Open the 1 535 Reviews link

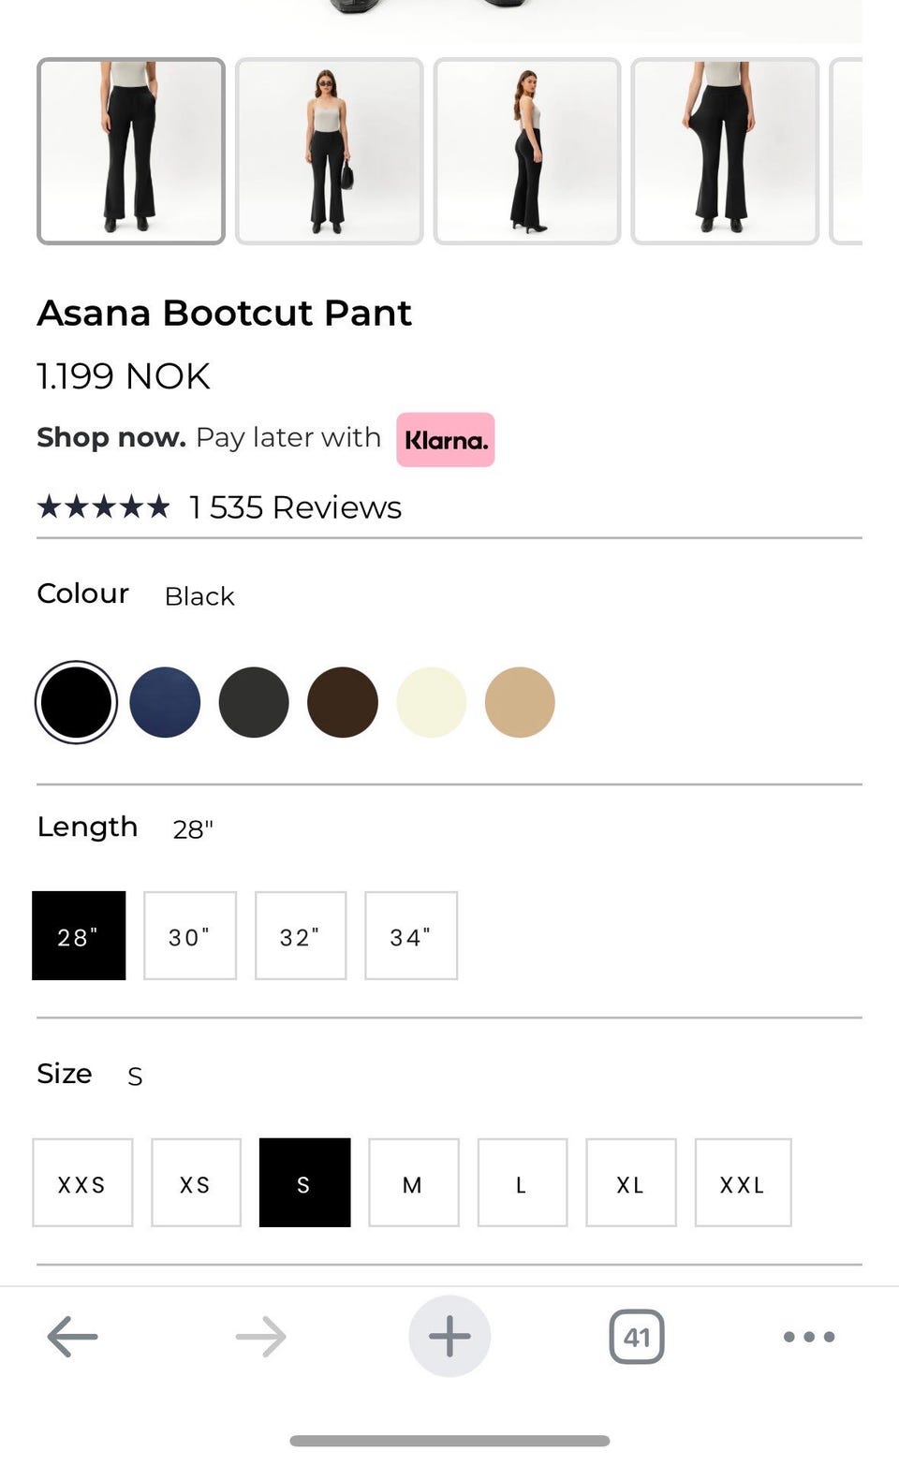[x=295, y=507]
